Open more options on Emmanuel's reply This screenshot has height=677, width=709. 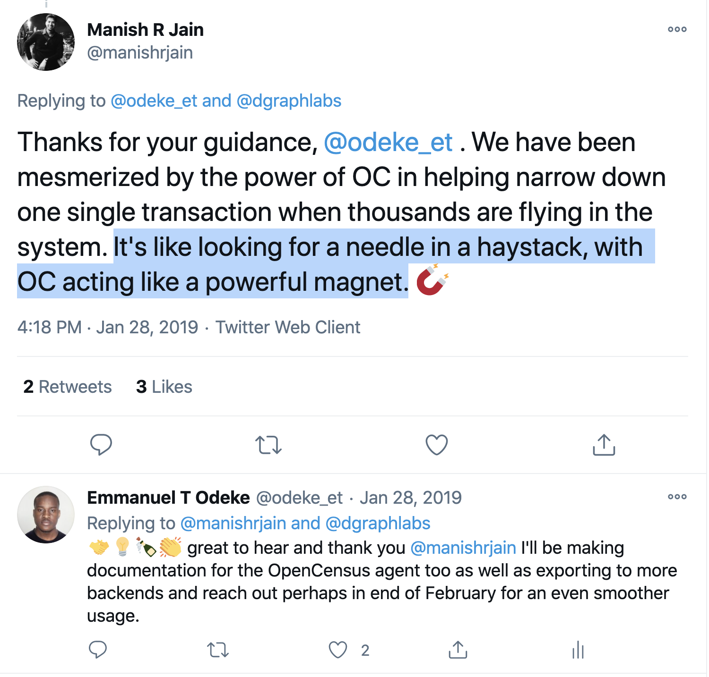point(677,497)
